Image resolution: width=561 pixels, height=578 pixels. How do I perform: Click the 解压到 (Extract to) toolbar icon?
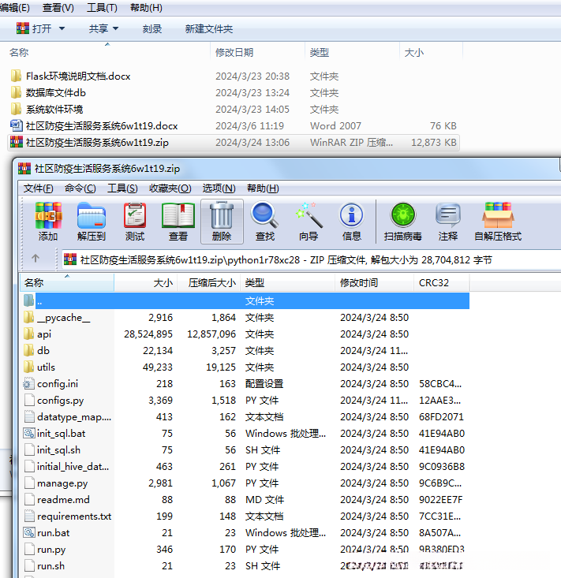[92, 215]
